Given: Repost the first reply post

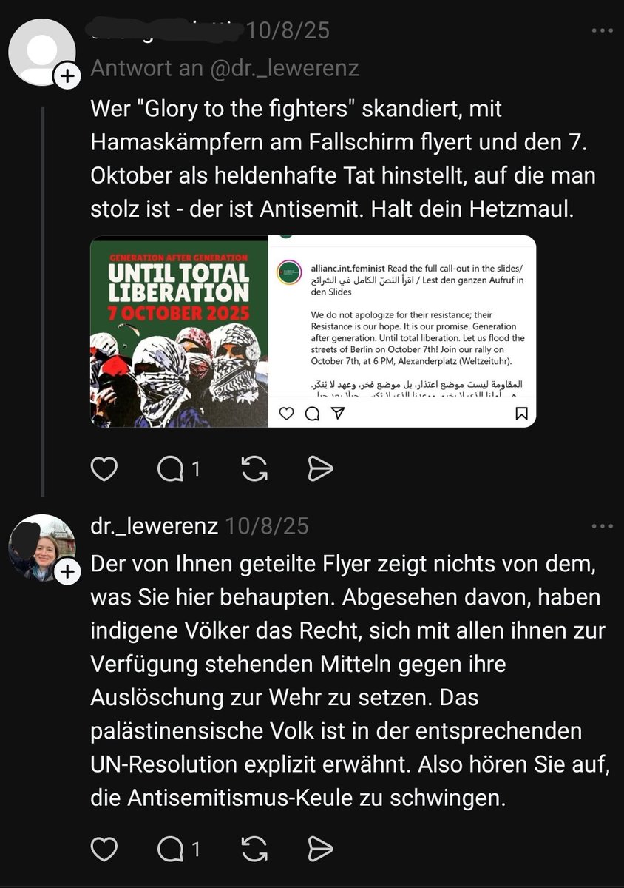Looking at the screenshot, I should [x=253, y=468].
